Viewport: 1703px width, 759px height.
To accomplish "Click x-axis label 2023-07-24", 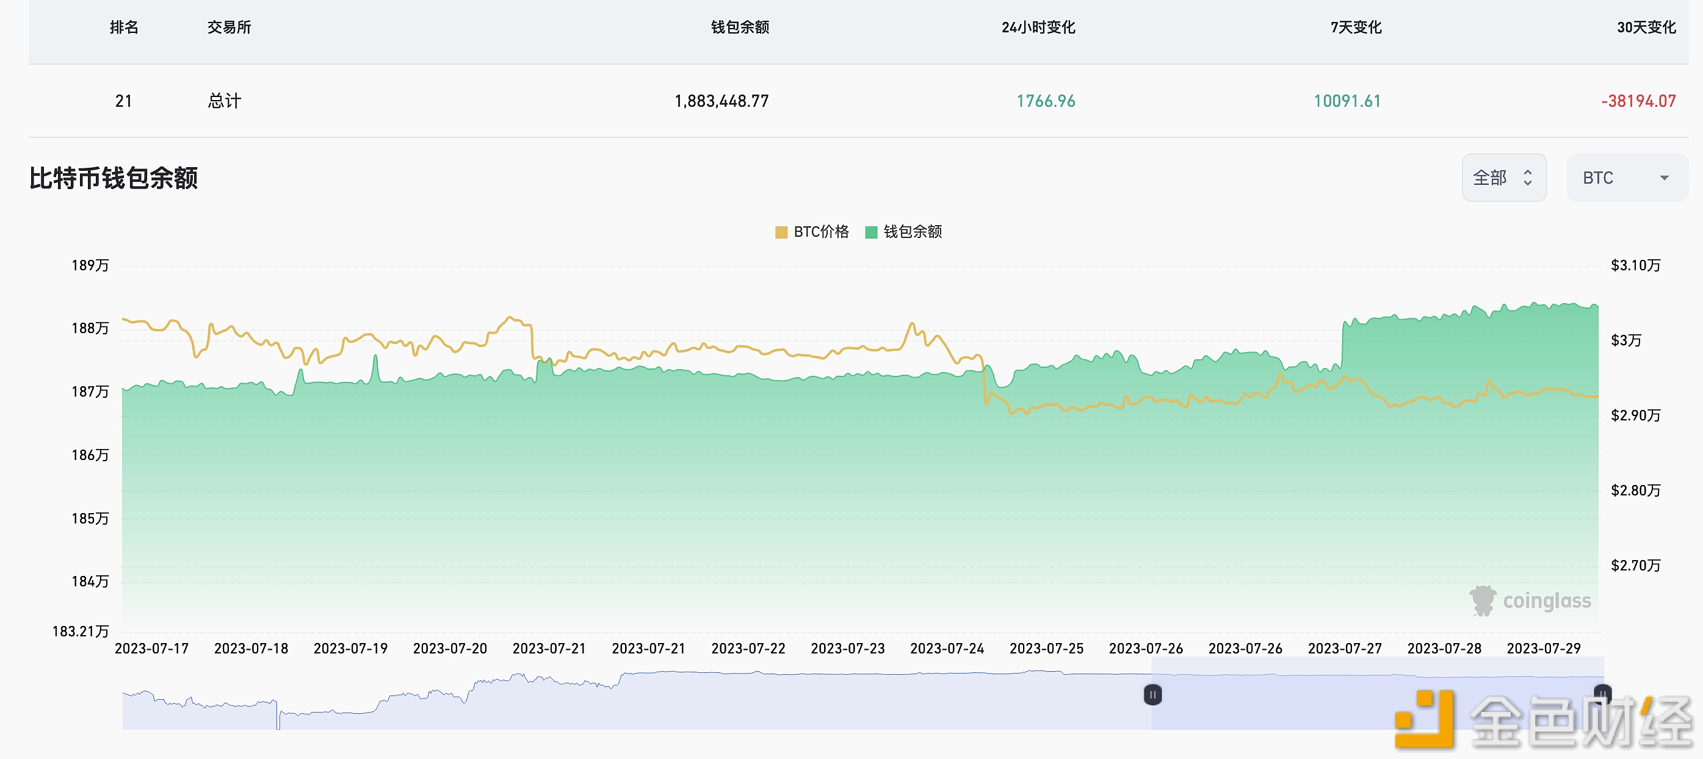I will click(947, 649).
